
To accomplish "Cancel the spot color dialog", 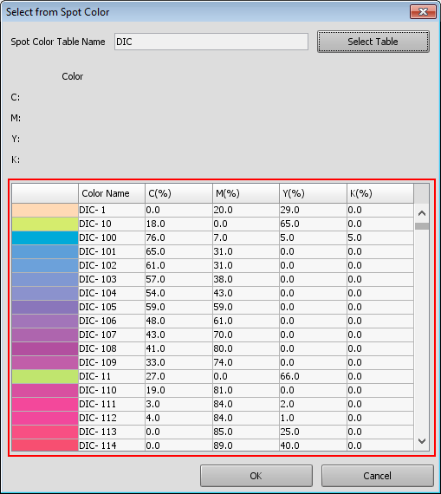I will pyautogui.click(x=378, y=476).
